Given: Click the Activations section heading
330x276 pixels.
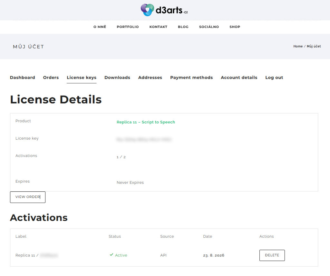Looking at the screenshot, I should [39, 217].
